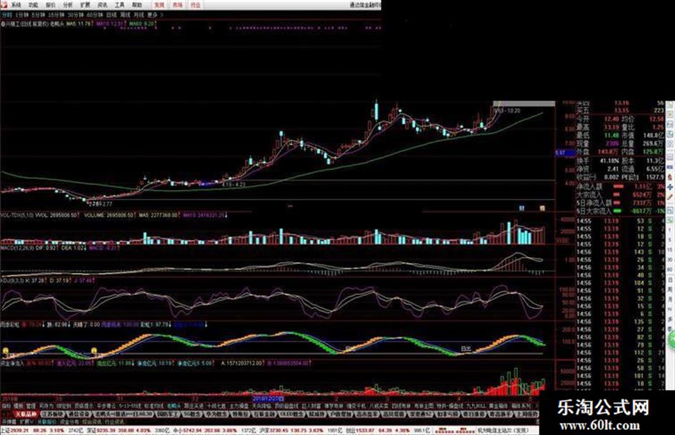Click the red 关联品种 button

click(26, 414)
